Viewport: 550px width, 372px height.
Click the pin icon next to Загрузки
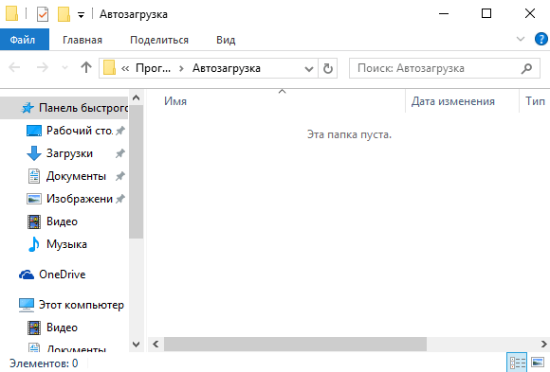click(x=120, y=153)
